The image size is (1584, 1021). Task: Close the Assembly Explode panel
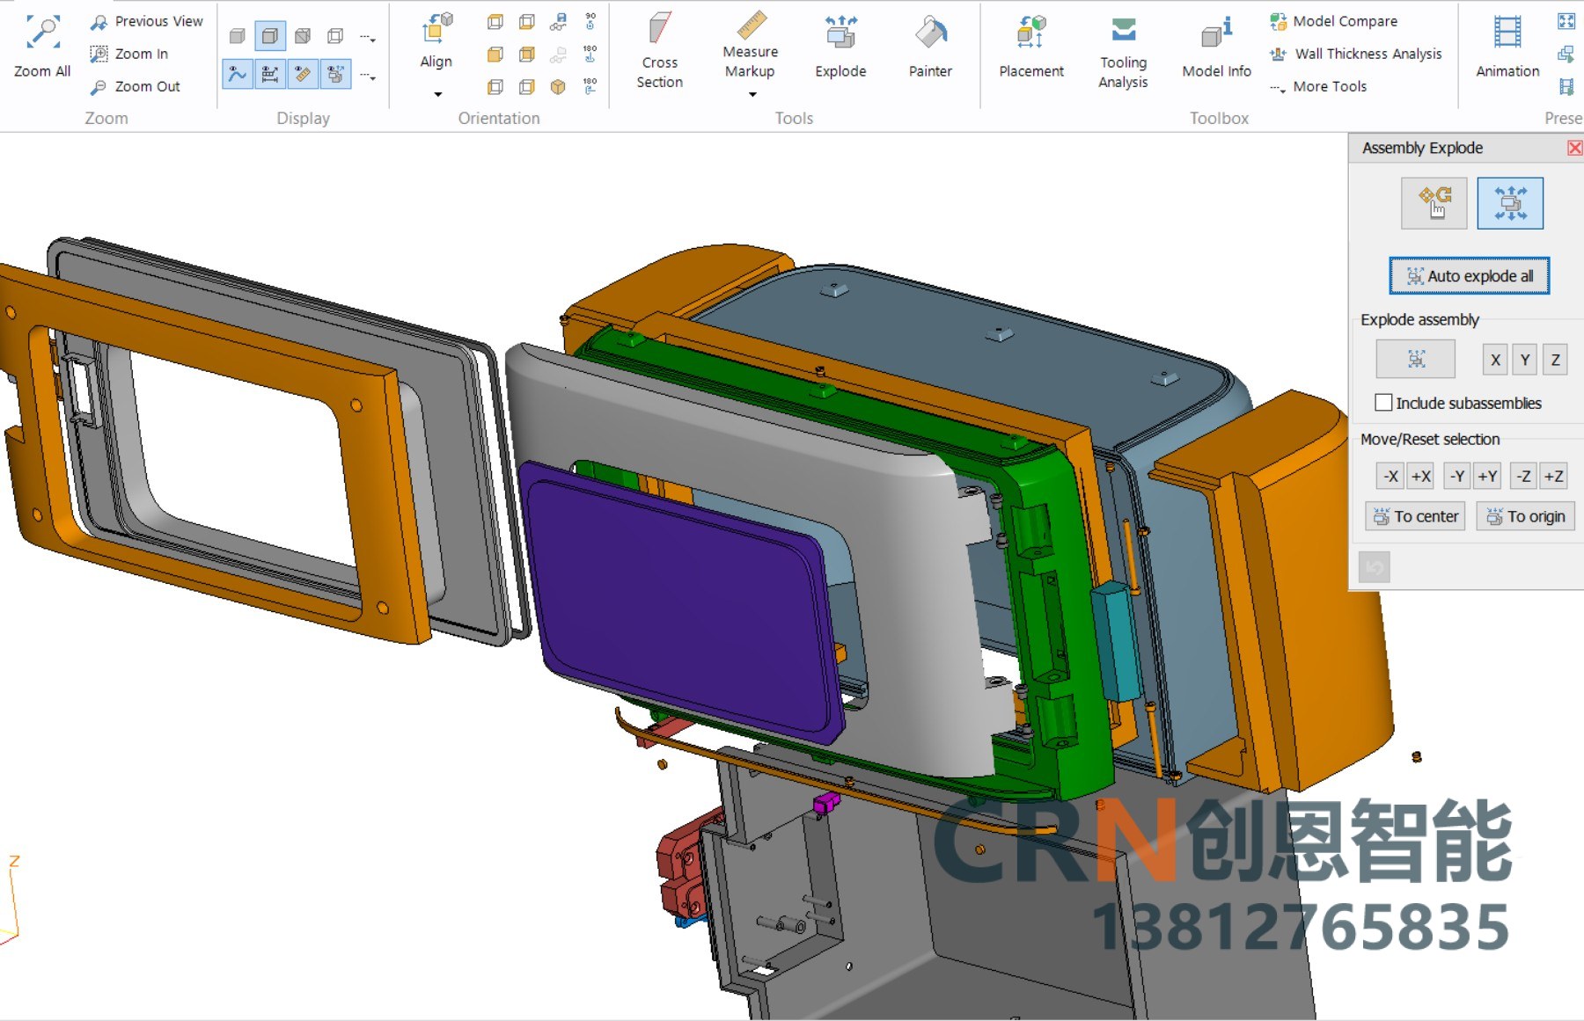tap(1575, 148)
